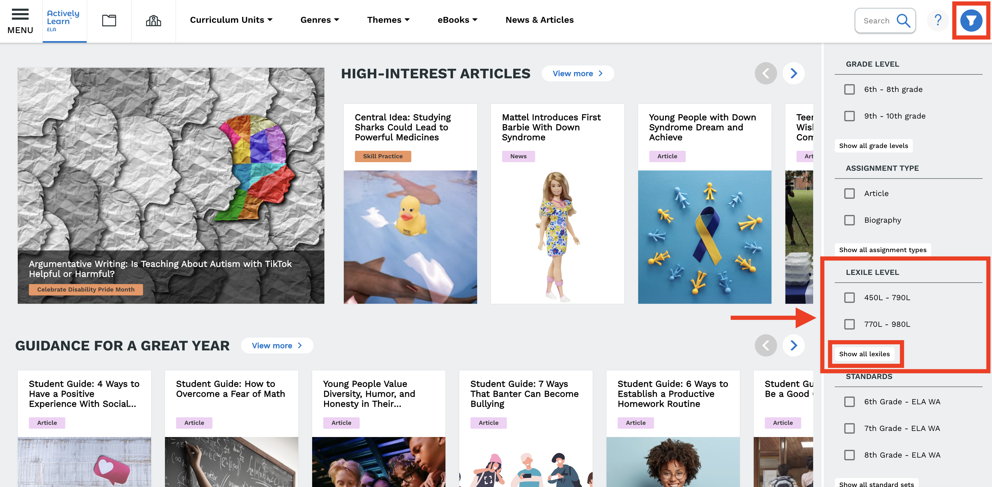Check the 6th - 8th grade filter
The image size is (992, 487).
pos(849,89)
